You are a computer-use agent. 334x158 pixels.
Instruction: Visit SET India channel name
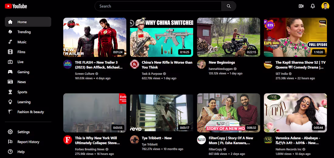pos(281,74)
